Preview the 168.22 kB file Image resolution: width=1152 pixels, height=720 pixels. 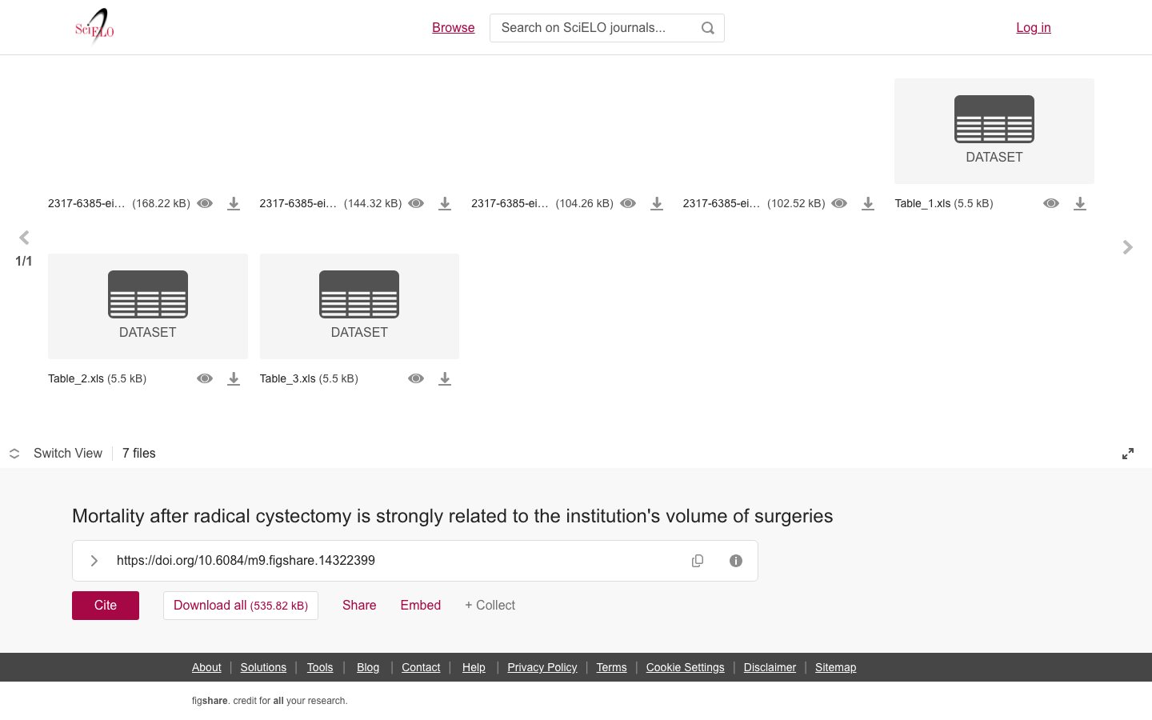coord(205,203)
